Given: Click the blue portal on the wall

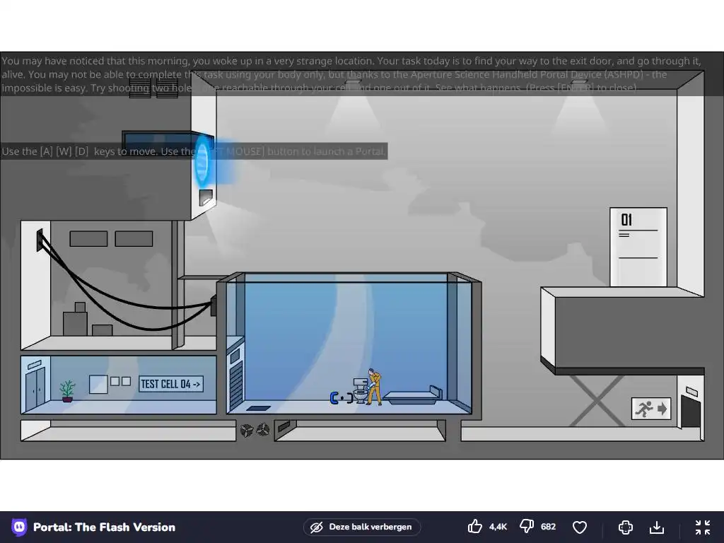Looking at the screenshot, I should point(202,161).
